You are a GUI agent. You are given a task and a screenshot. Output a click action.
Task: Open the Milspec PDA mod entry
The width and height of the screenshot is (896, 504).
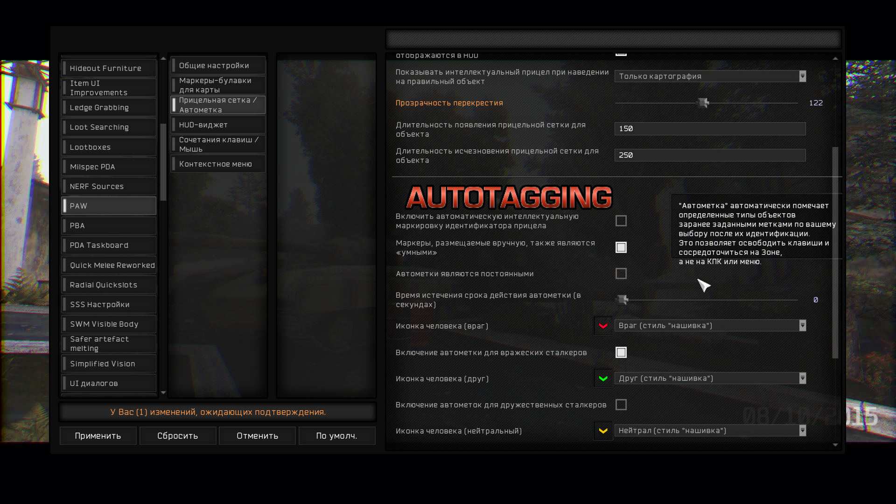tap(109, 167)
